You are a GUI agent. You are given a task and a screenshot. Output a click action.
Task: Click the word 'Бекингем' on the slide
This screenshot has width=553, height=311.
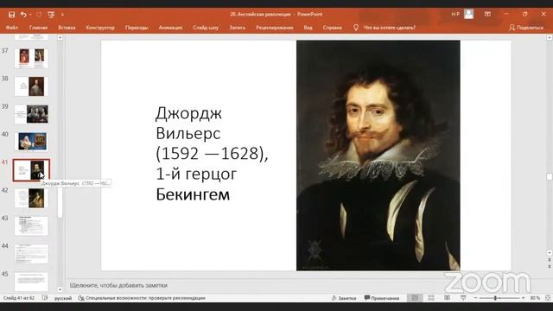point(193,194)
